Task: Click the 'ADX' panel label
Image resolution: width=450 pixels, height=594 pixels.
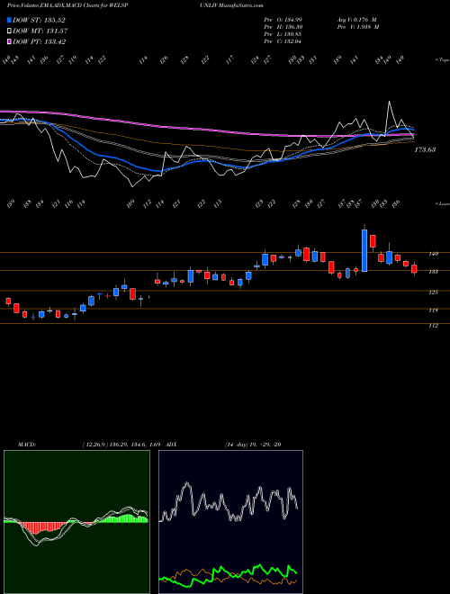Action: click(171, 445)
